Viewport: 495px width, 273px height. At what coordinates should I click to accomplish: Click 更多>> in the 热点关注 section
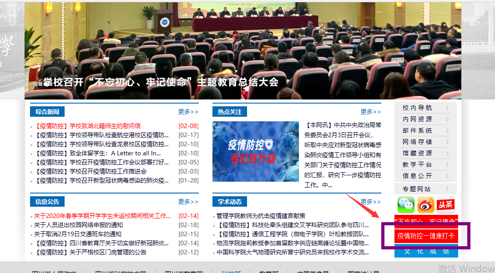pyautogui.click(x=371, y=112)
